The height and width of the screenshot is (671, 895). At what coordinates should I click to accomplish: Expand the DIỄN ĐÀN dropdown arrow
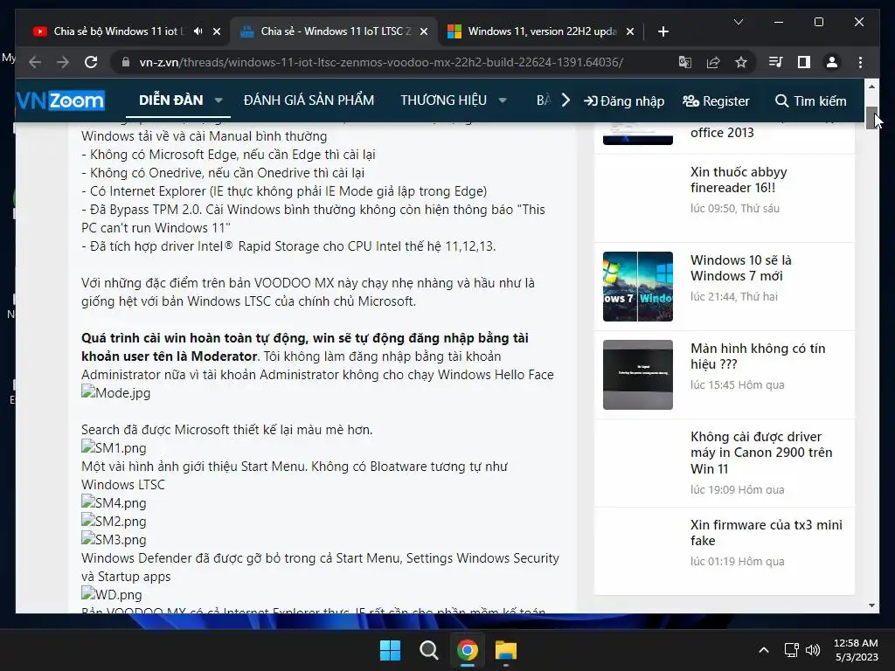coord(219,100)
